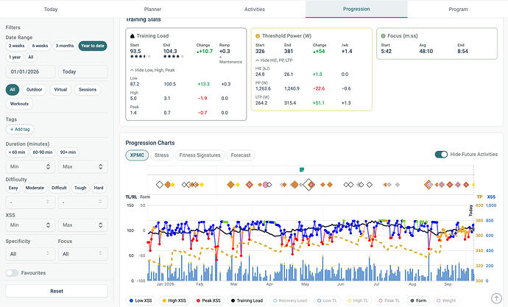
Task: Show the XPMC chart
Action: [x=137, y=155]
